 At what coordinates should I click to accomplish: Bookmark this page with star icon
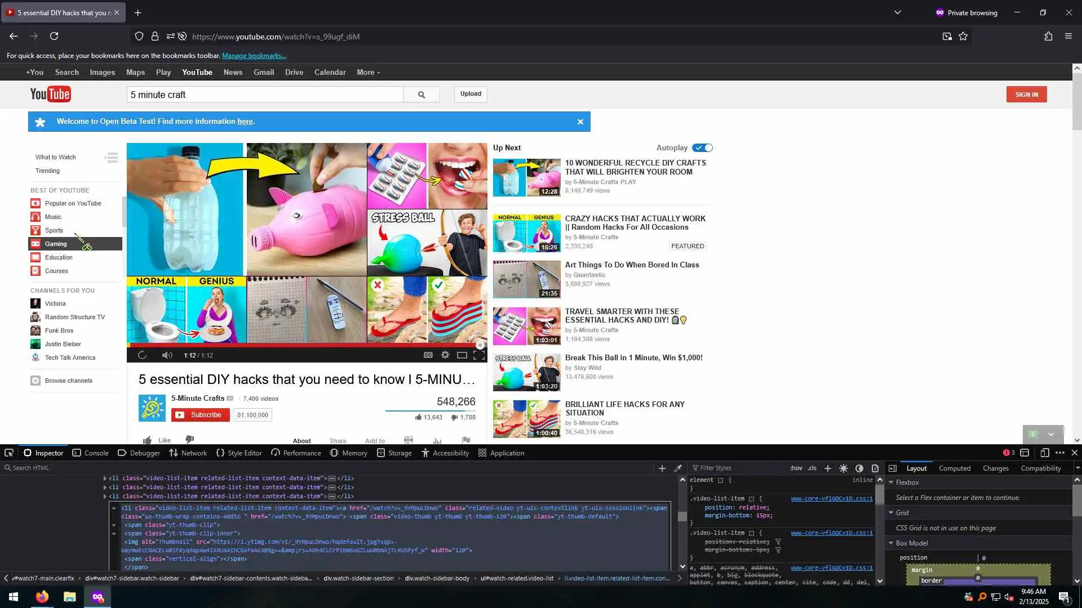click(963, 37)
